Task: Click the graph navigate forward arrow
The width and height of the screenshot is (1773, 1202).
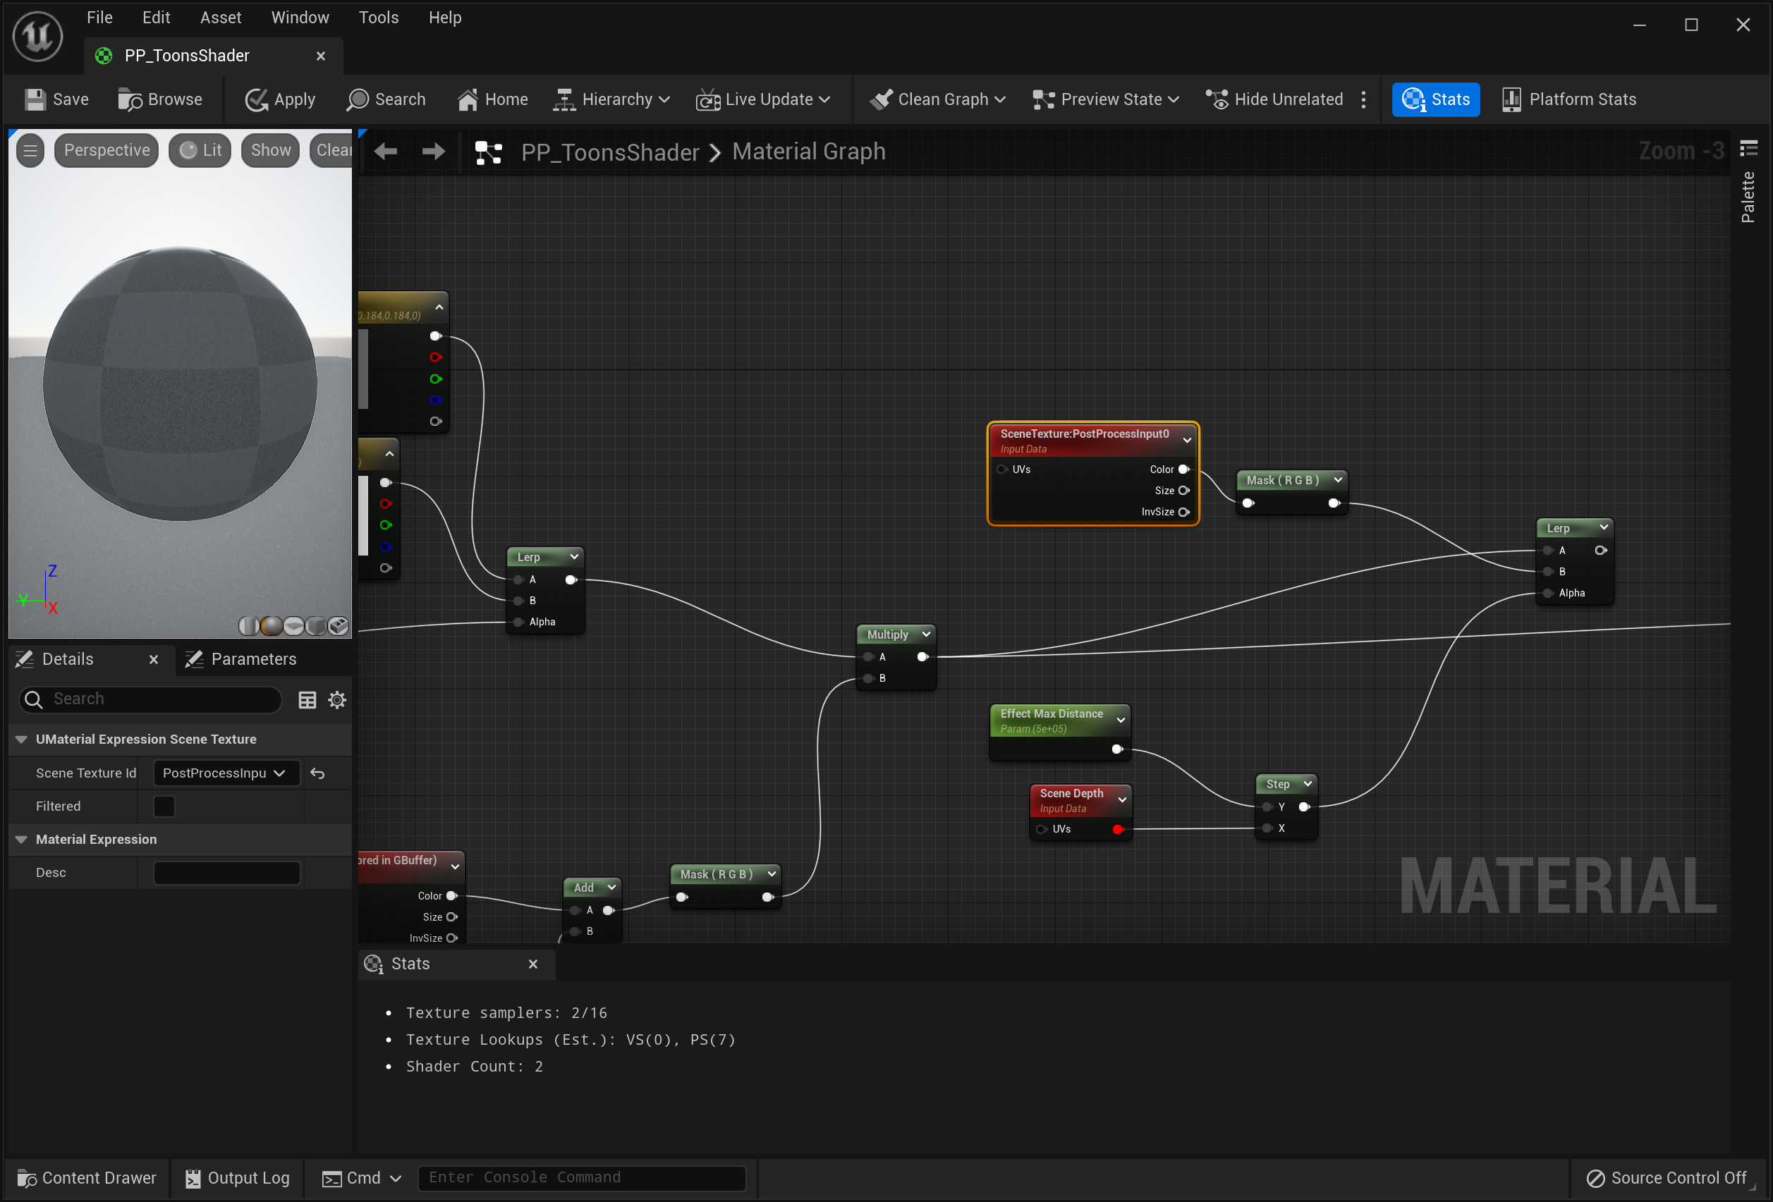Action: pos(433,152)
